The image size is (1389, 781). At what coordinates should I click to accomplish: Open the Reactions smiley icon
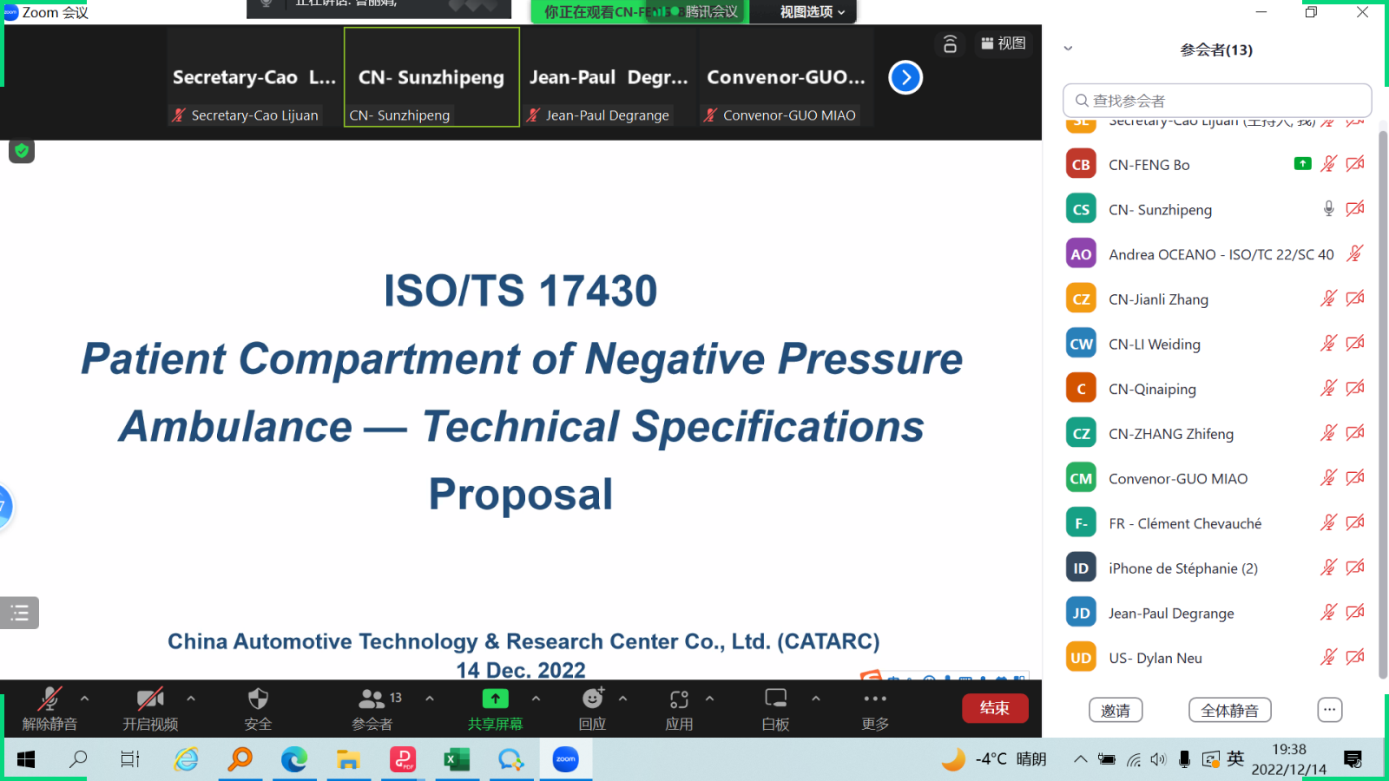(592, 699)
